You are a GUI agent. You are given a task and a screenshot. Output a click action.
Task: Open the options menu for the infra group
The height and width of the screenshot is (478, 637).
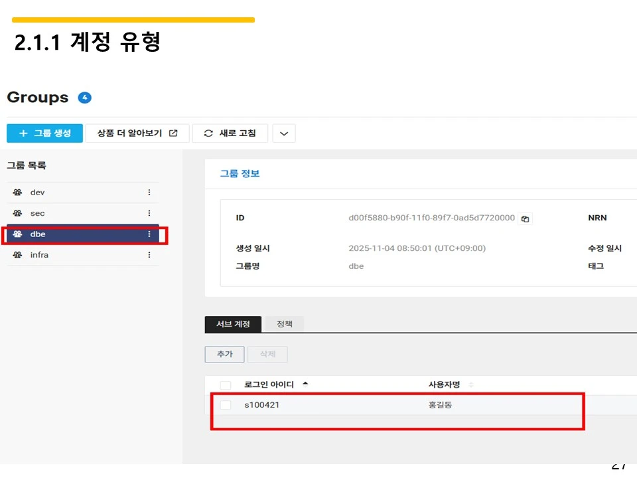coord(149,255)
